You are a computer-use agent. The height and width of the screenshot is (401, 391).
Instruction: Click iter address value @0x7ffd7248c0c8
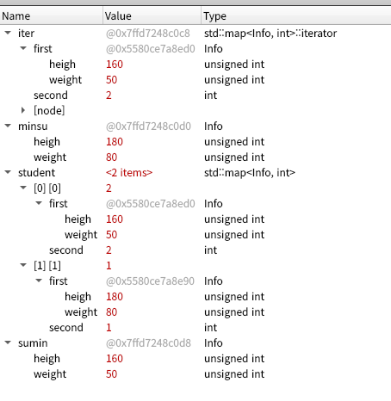148,34
